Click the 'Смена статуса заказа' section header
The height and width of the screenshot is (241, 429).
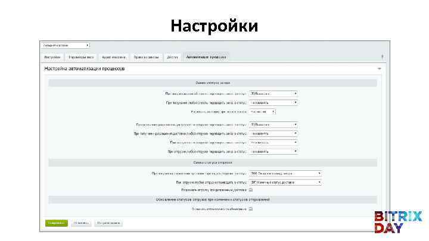point(213,83)
